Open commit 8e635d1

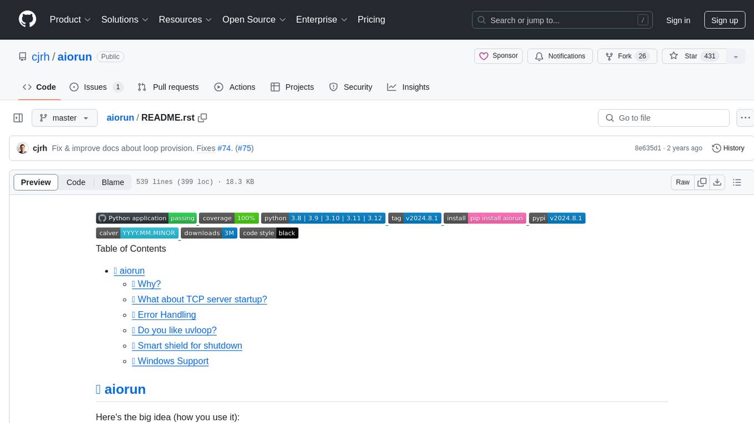tap(648, 148)
